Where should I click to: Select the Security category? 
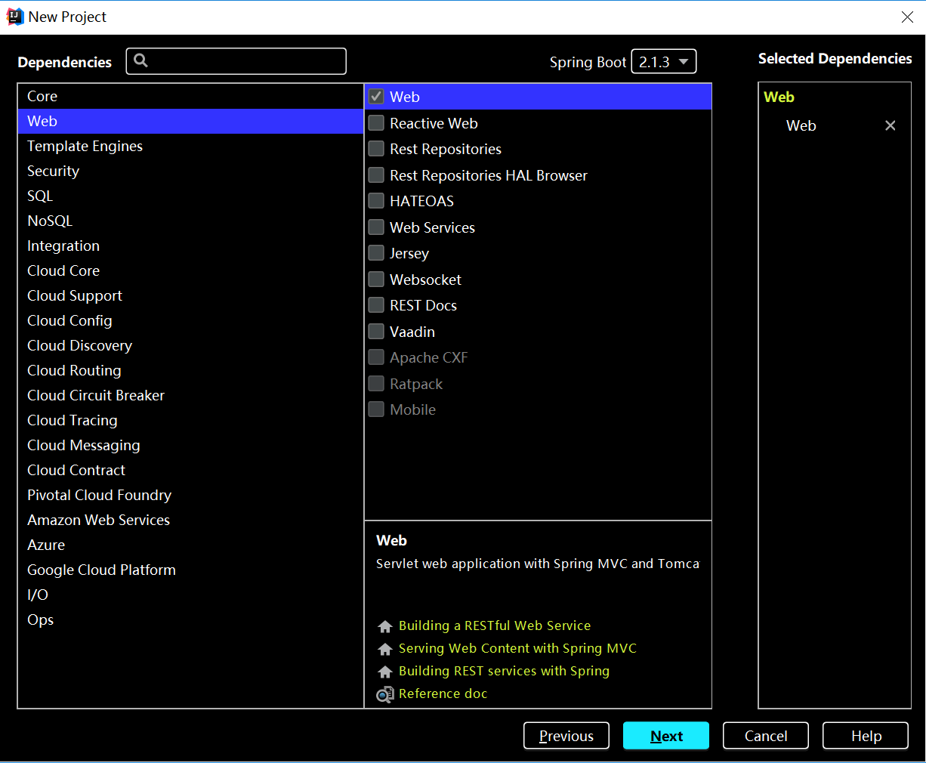[x=190, y=171]
